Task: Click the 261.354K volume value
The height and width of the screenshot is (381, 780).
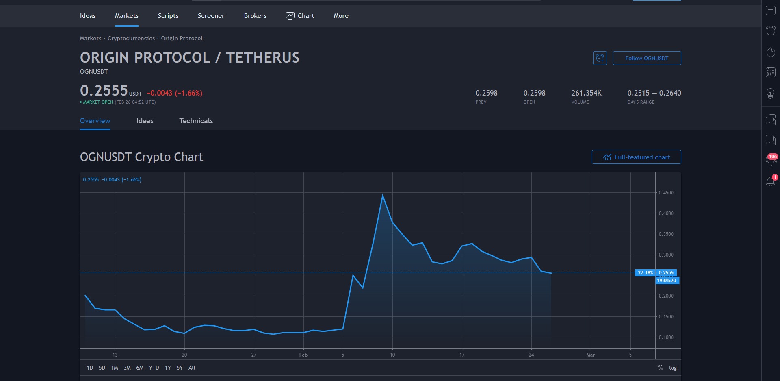Action: [x=586, y=93]
